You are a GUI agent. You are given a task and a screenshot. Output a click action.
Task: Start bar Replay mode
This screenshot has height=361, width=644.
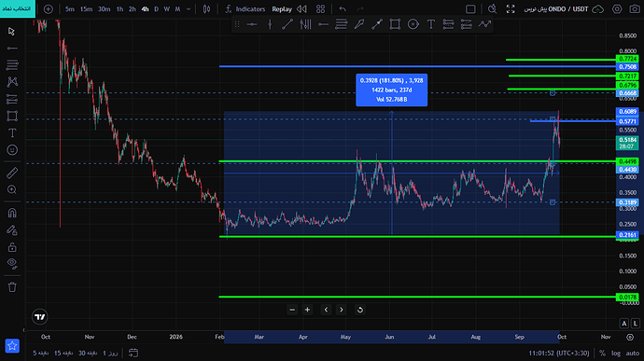pos(282,9)
